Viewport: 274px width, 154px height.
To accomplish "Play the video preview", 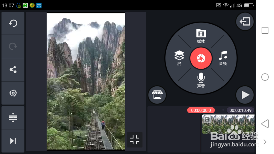I will (245, 95).
